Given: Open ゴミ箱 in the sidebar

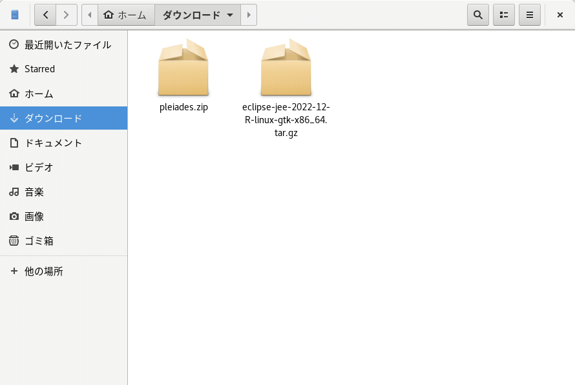Looking at the screenshot, I should [64, 241].
